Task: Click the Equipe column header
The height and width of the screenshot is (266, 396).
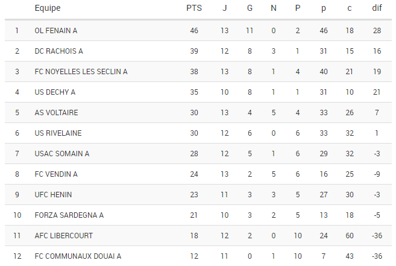Action: tap(48, 8)
